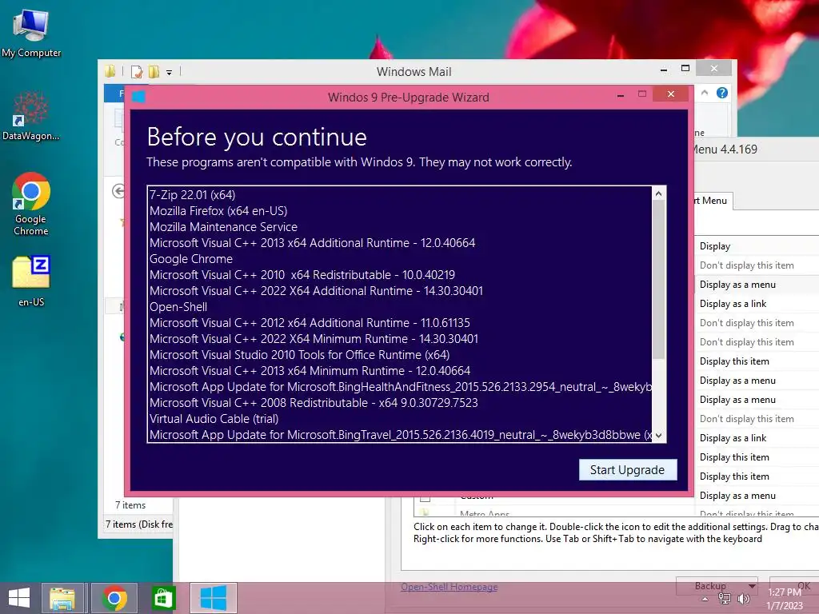This screenshot has height=614, width=819.
Task: Select the BingHealthAndFitness App Update entry
Action: pyautogui.click(x=401, y=387)
